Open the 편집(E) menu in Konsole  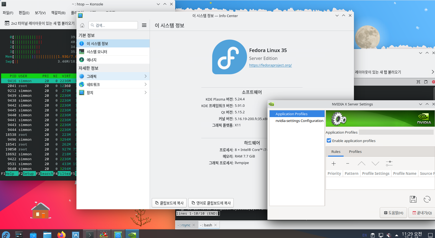tap(24, 13)
